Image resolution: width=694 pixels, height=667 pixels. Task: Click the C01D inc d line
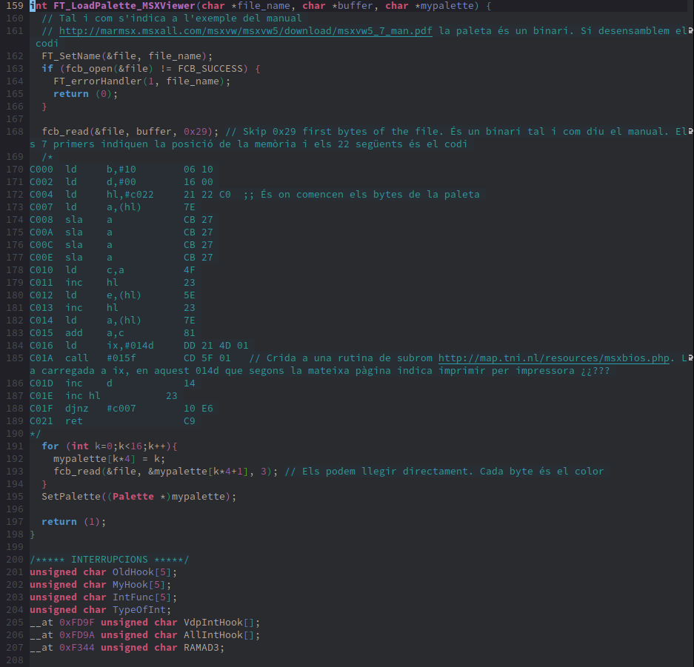pos(113,383)
